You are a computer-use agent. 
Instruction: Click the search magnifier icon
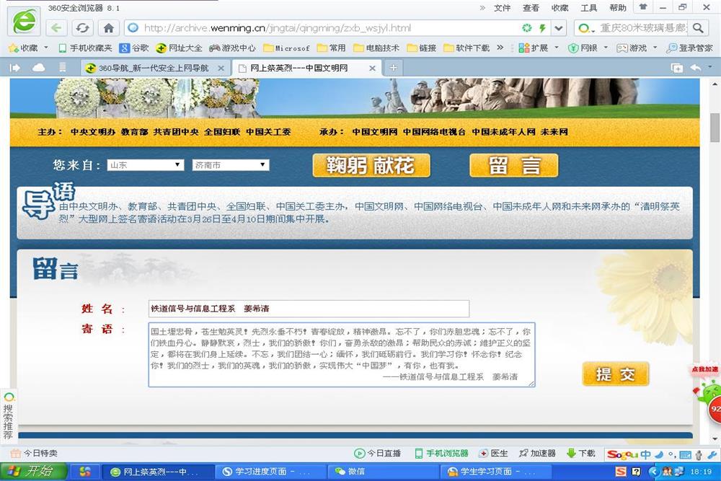(x=697, y=28)
